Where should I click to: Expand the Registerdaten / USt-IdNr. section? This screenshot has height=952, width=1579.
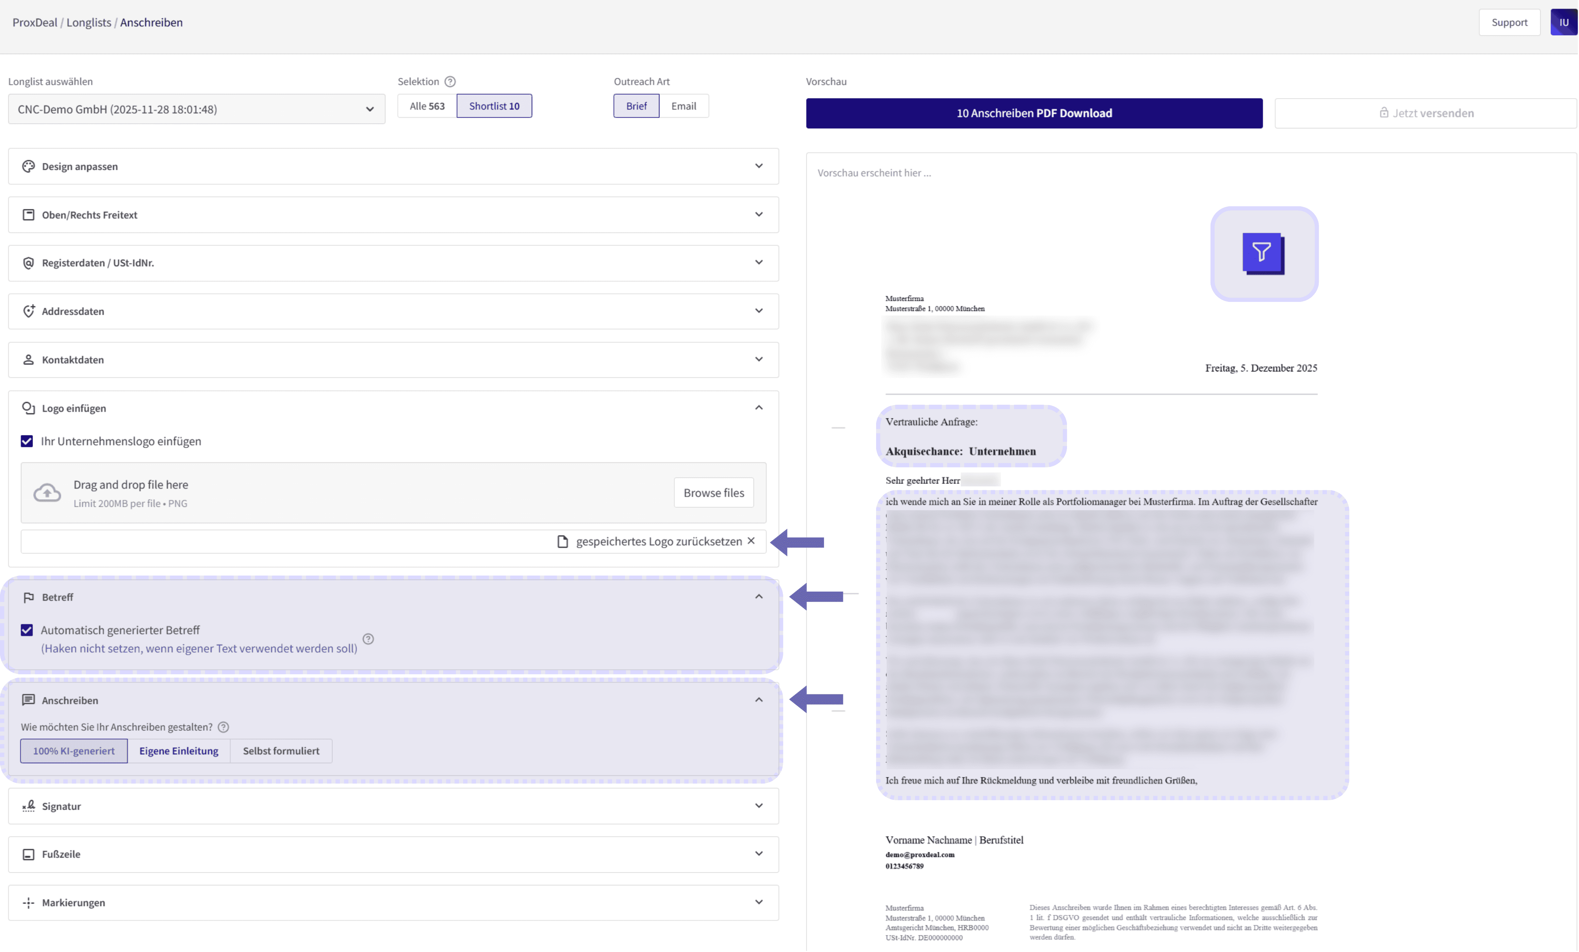(x=393, y=263)
